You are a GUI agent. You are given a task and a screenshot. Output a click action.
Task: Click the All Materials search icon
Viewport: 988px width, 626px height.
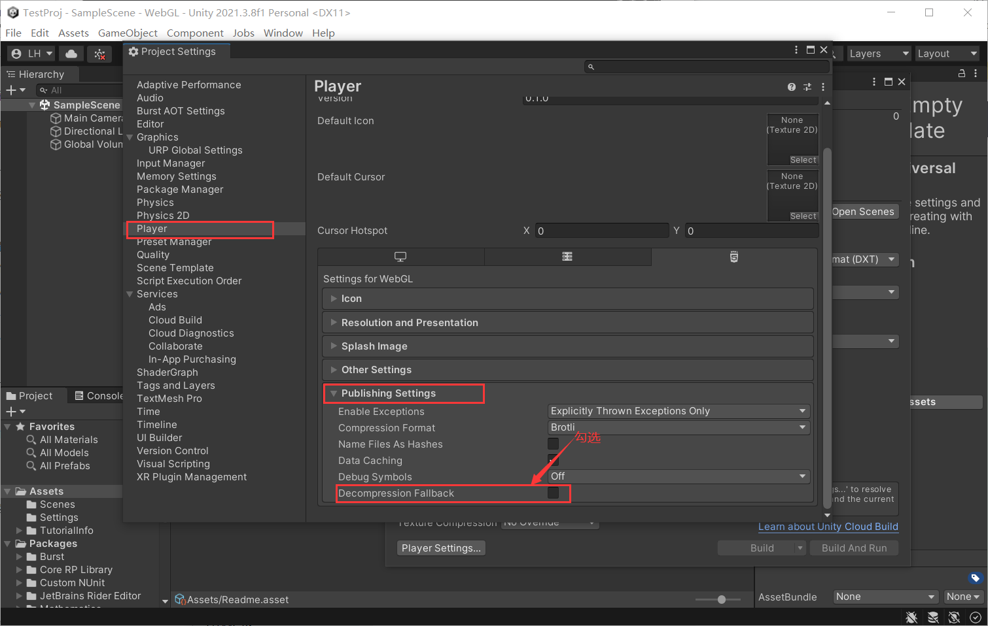click(31, 439)
